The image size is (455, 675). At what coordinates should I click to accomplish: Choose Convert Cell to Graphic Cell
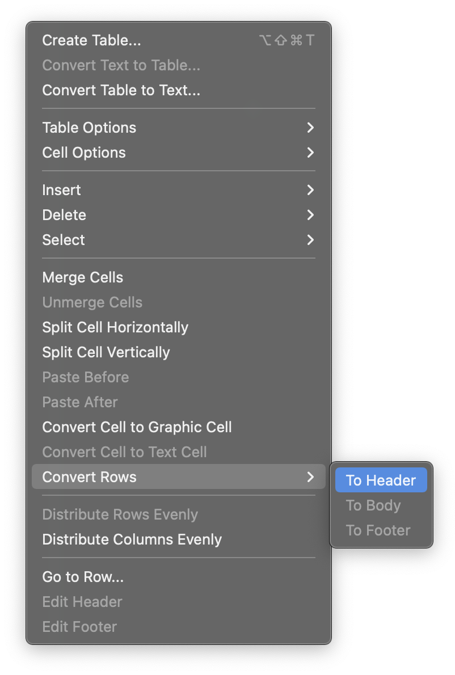(137, 427)
